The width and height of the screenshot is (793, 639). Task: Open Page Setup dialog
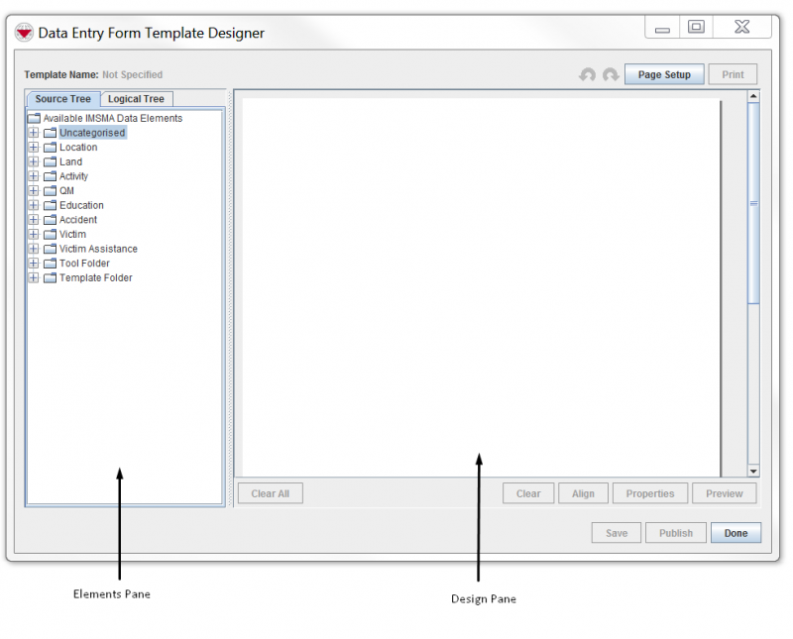tap(664, 75)
